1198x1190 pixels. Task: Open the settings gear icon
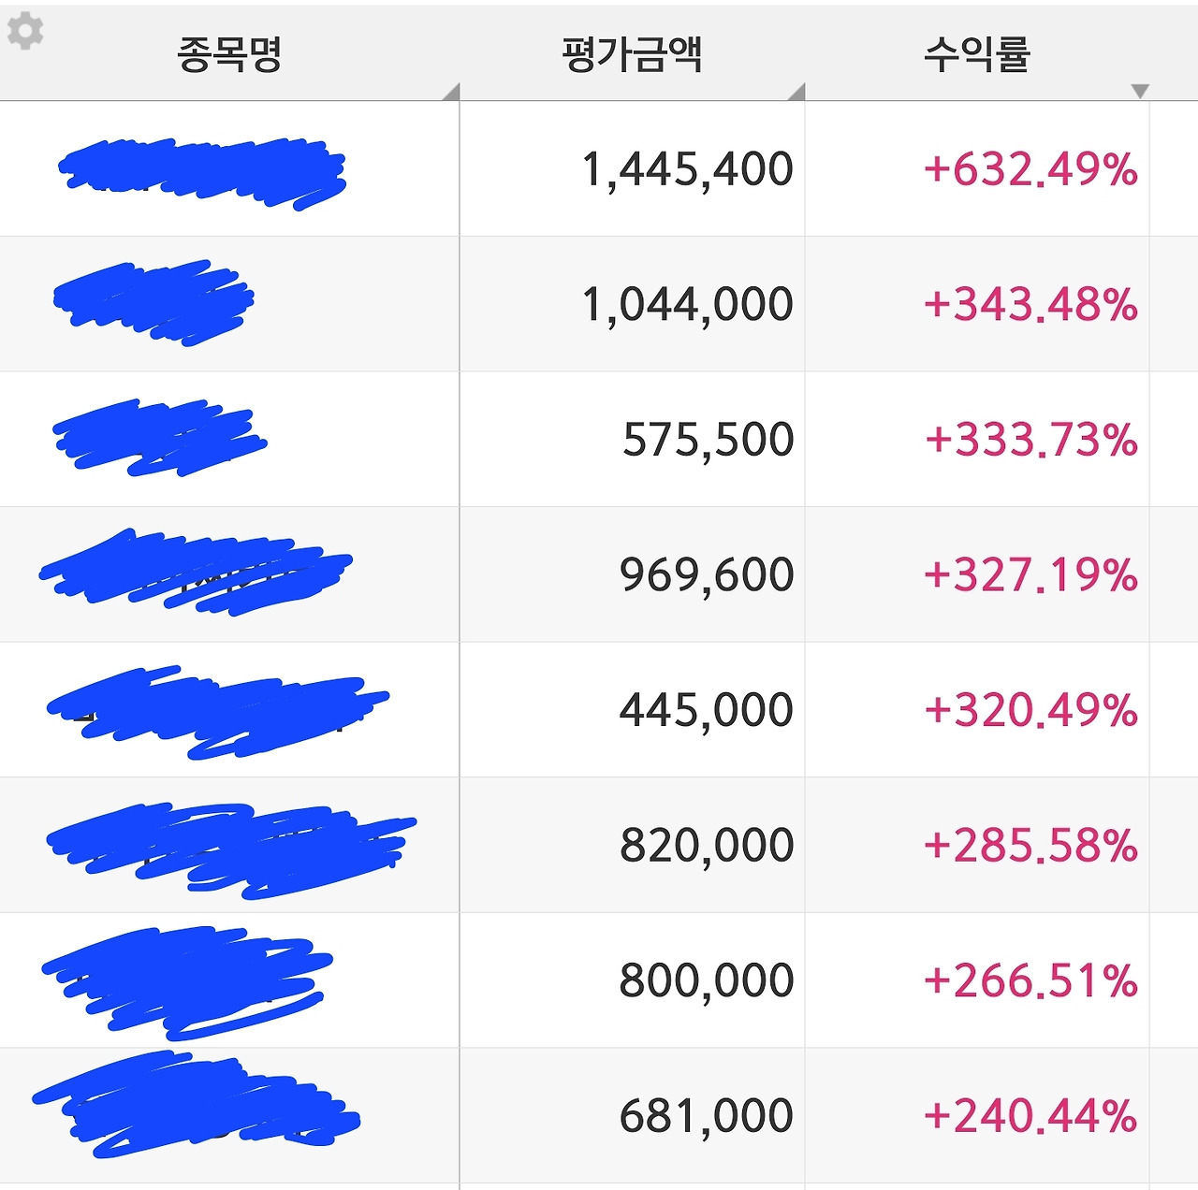coord(25,32)
